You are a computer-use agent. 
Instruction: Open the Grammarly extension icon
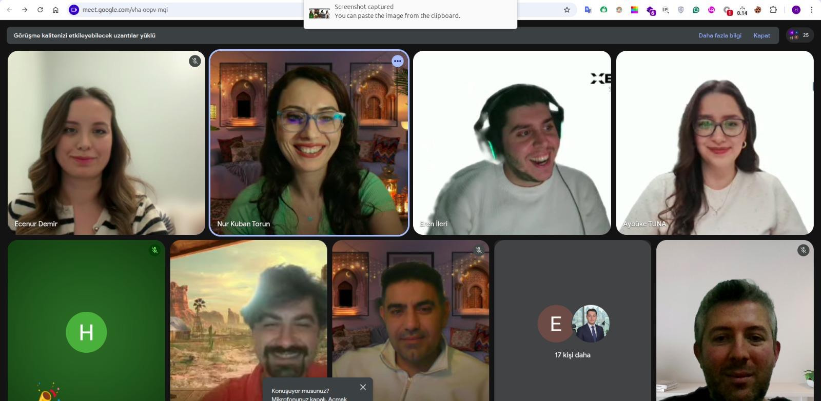[696, 10]
